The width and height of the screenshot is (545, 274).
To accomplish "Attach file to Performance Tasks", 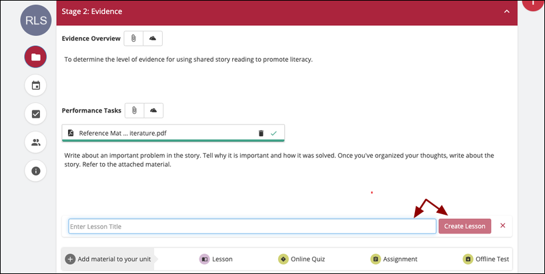I will coord(134,110).
